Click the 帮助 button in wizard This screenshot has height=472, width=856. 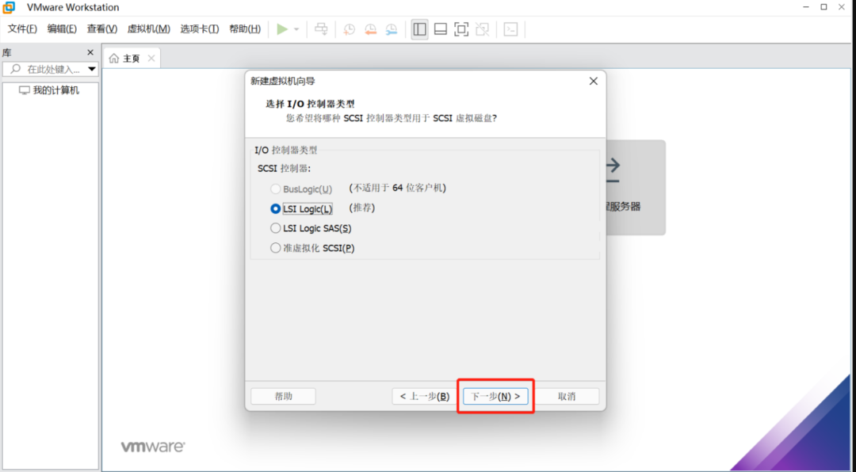click(283, 396)
